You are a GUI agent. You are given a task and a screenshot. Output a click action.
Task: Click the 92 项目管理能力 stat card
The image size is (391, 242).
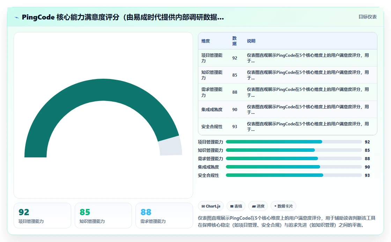click(x=42, y=216)
